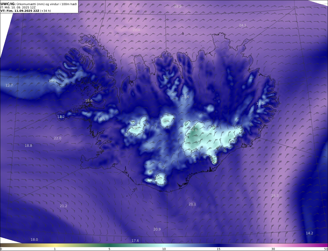Pick the 20.9 value label
Viewport: 328px width, 251px height.
click(157, 229)
